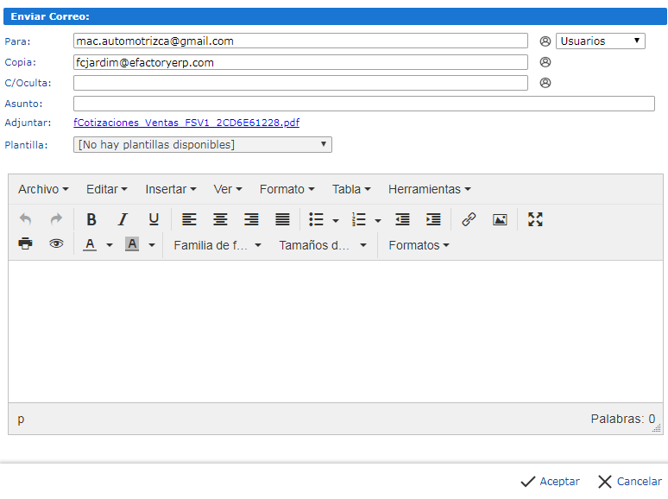Screen dimensions: 668x499
Task: Open the numbered list style arrow
Action: tap(378, 221)
